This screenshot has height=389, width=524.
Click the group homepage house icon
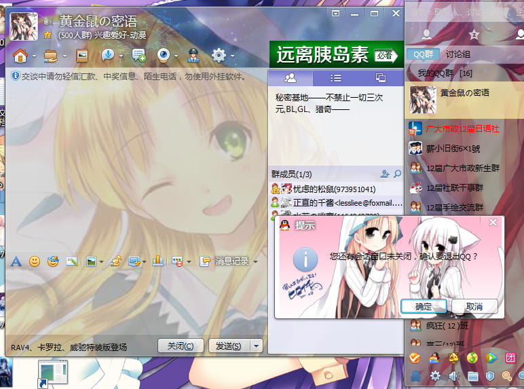click(x=20, y=55)
